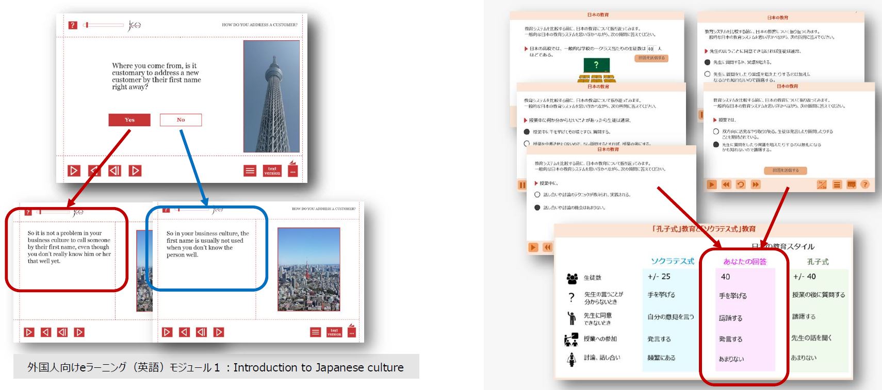This screenshot has width=882, height=390.
Task: Click the orange rewind button on the 授業では slide
Action: 726,184
